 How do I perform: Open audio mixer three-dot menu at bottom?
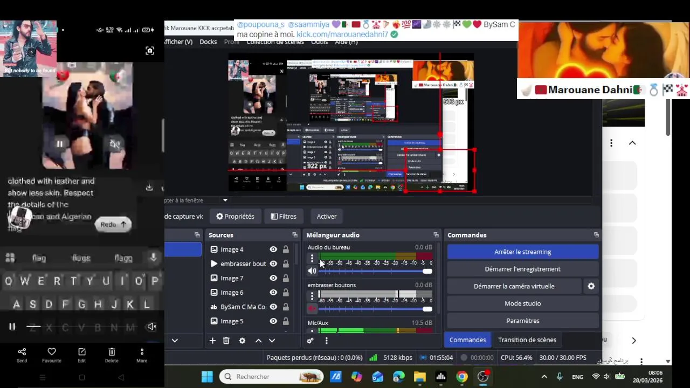pos(326,341)
